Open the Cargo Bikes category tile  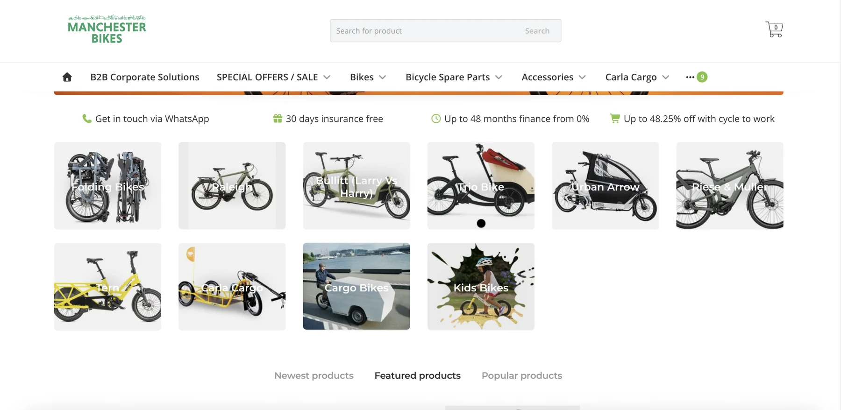tap(356, 287)
